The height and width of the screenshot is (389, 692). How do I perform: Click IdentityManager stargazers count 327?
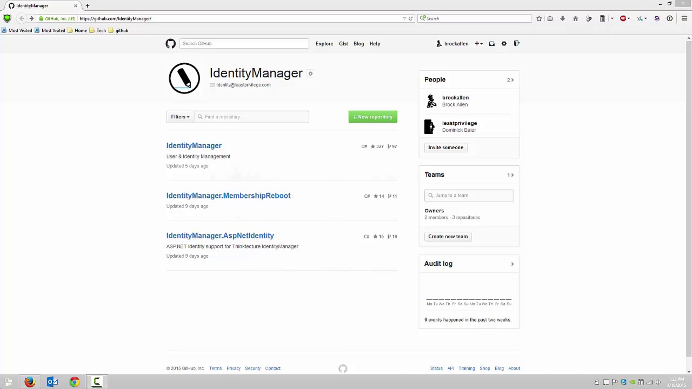(x=377, y=146)
